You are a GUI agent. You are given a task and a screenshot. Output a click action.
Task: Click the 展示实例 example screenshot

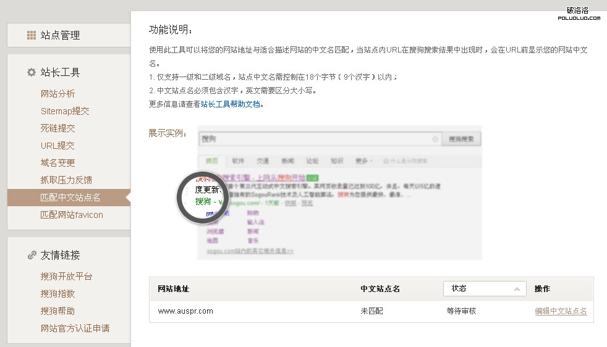[x=339, y=193]
